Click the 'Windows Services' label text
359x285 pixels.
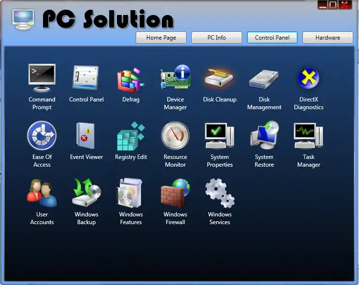pyautogui.click(x=220, y=218)
